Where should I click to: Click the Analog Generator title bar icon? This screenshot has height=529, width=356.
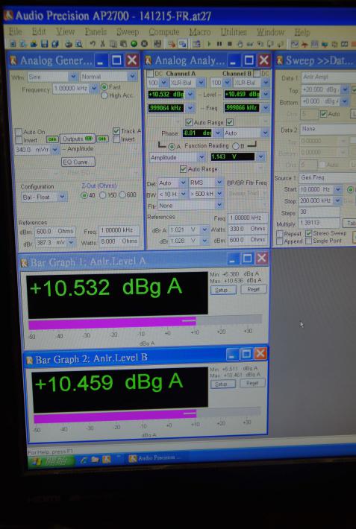[x=13, y=61]
